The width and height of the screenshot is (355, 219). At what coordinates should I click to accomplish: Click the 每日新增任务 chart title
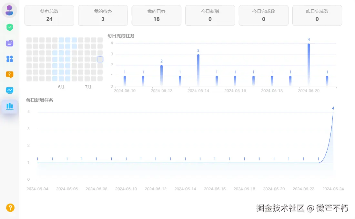point(40,100)
